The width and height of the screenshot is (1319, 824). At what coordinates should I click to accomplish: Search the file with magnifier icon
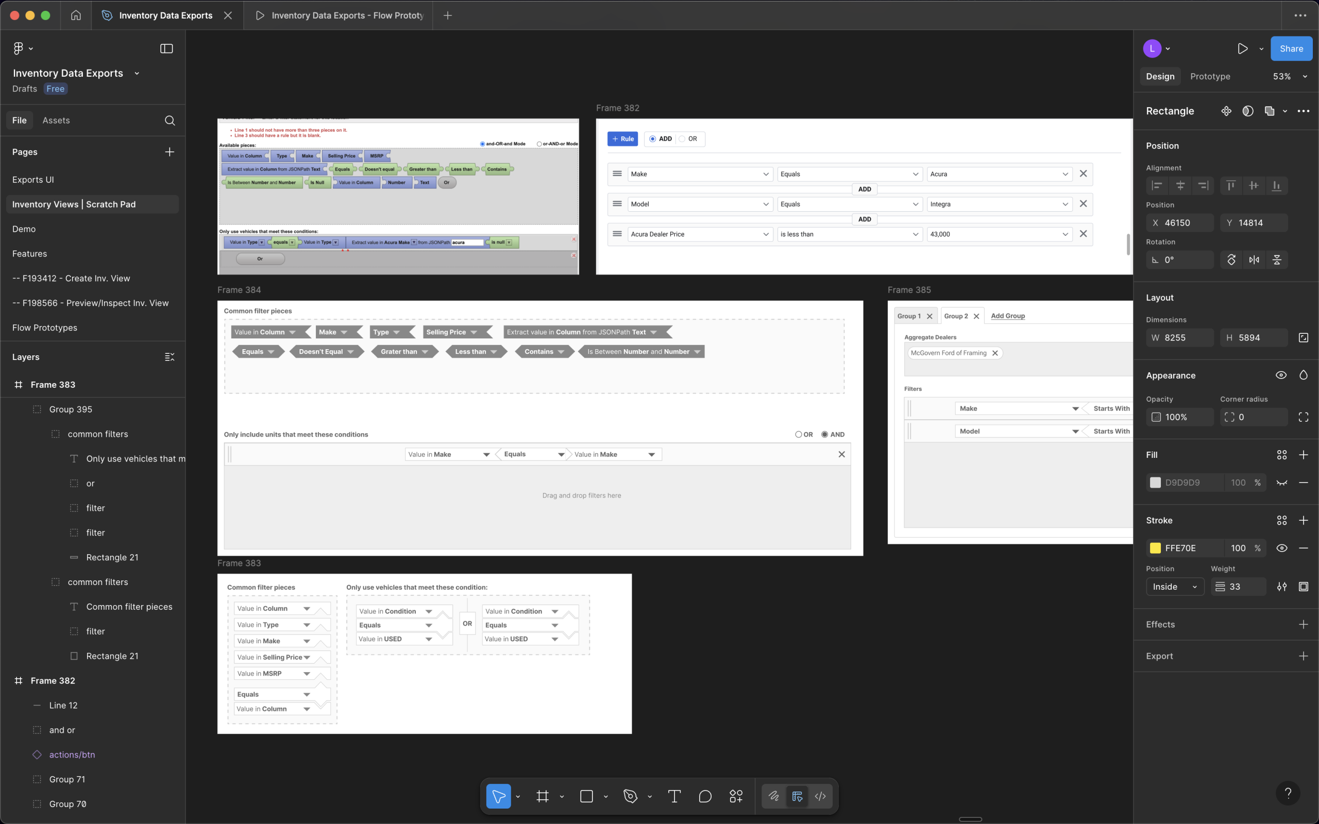coord(170,121)
